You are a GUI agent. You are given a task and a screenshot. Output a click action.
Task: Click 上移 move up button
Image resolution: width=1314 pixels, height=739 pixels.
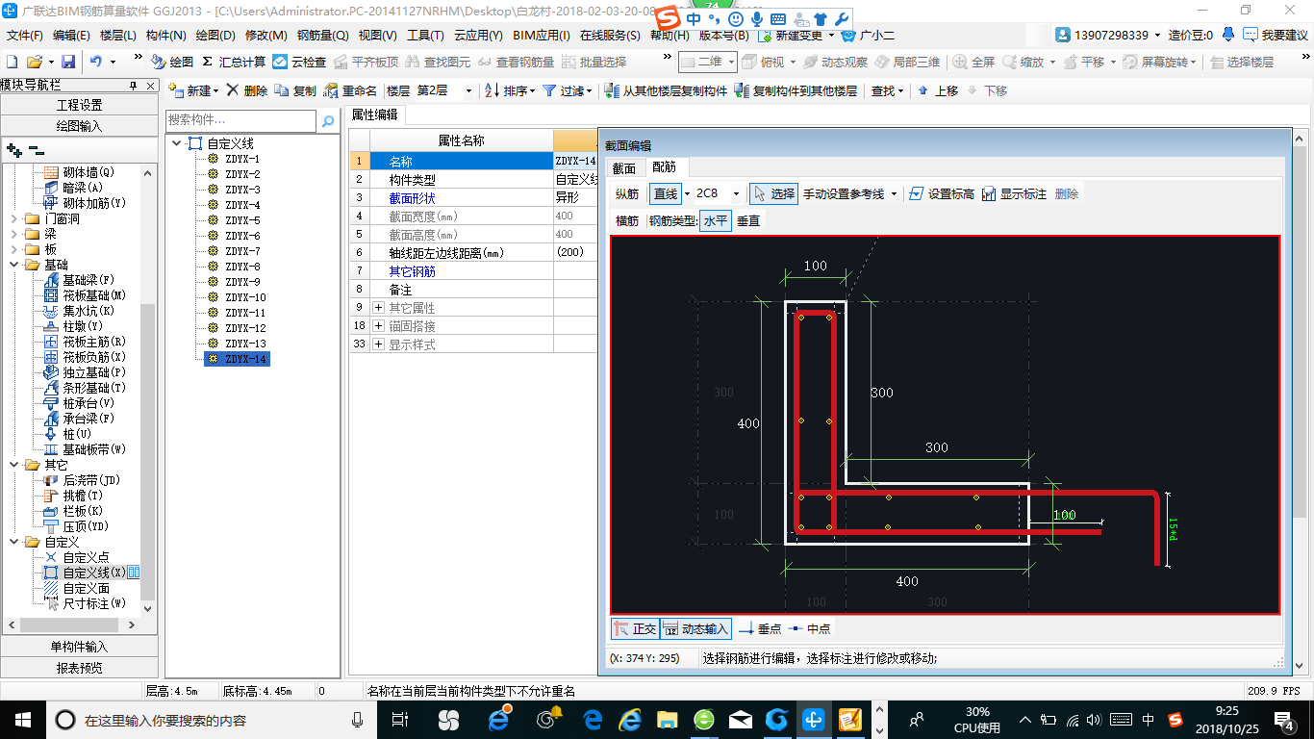[938, 90]
